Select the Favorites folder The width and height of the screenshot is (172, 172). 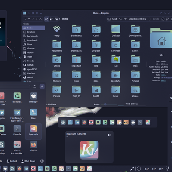116,46
